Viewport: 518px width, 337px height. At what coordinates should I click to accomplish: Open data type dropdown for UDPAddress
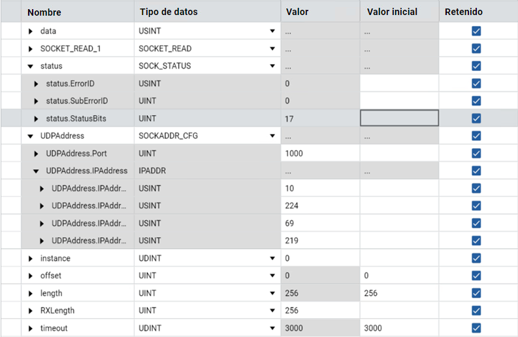coord(272,136)
